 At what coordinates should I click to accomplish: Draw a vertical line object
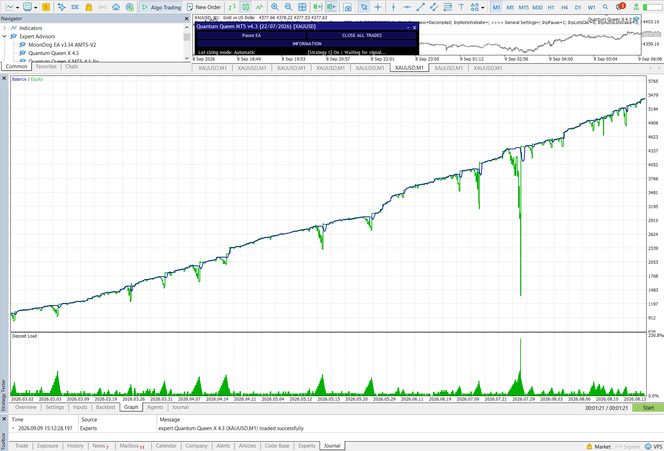(393, 7)
